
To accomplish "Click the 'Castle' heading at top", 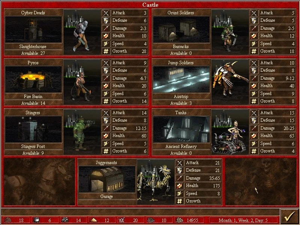I will (x=150, y=5).
